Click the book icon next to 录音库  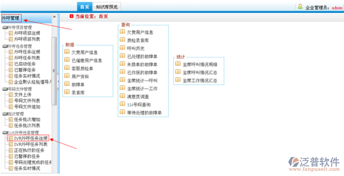point(67,92)
